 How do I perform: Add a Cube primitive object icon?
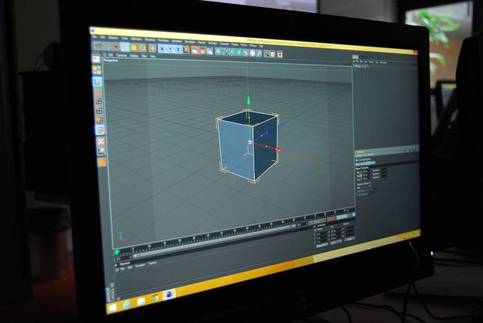[218, 51]
